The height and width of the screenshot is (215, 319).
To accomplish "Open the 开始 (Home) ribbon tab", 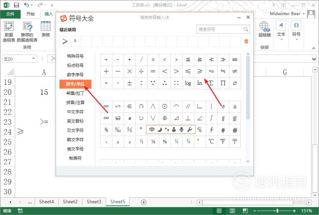I will point(30,14).
